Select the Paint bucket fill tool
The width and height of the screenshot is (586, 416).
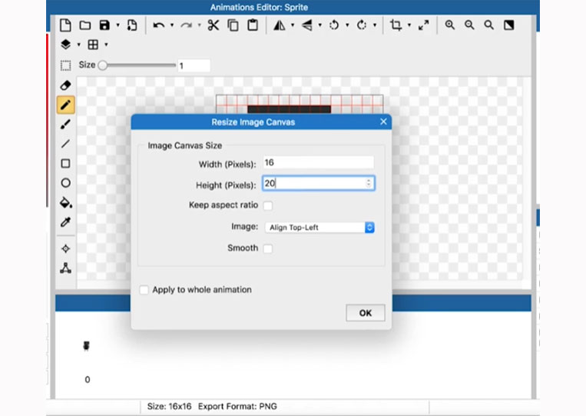(x=66, y=202)
